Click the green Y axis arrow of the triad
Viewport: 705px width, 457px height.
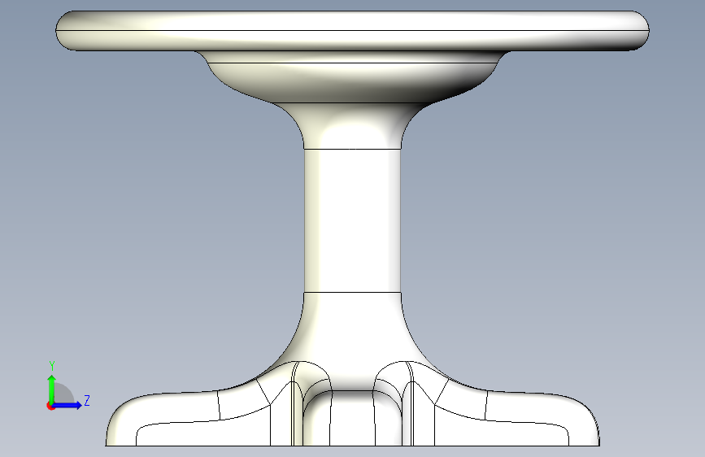(x=52, y=388)
